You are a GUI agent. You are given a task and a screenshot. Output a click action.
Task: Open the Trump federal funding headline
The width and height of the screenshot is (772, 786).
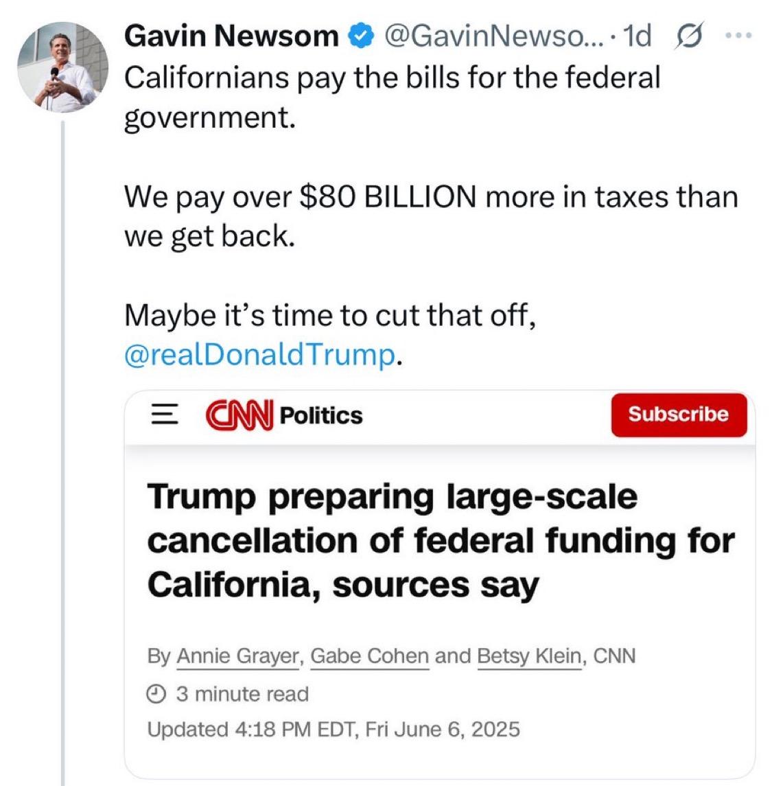pyautogui.click(x=440, y=540)
